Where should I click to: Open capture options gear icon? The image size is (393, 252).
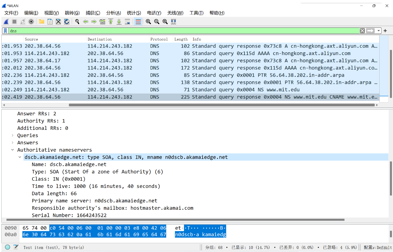(31, 22)
